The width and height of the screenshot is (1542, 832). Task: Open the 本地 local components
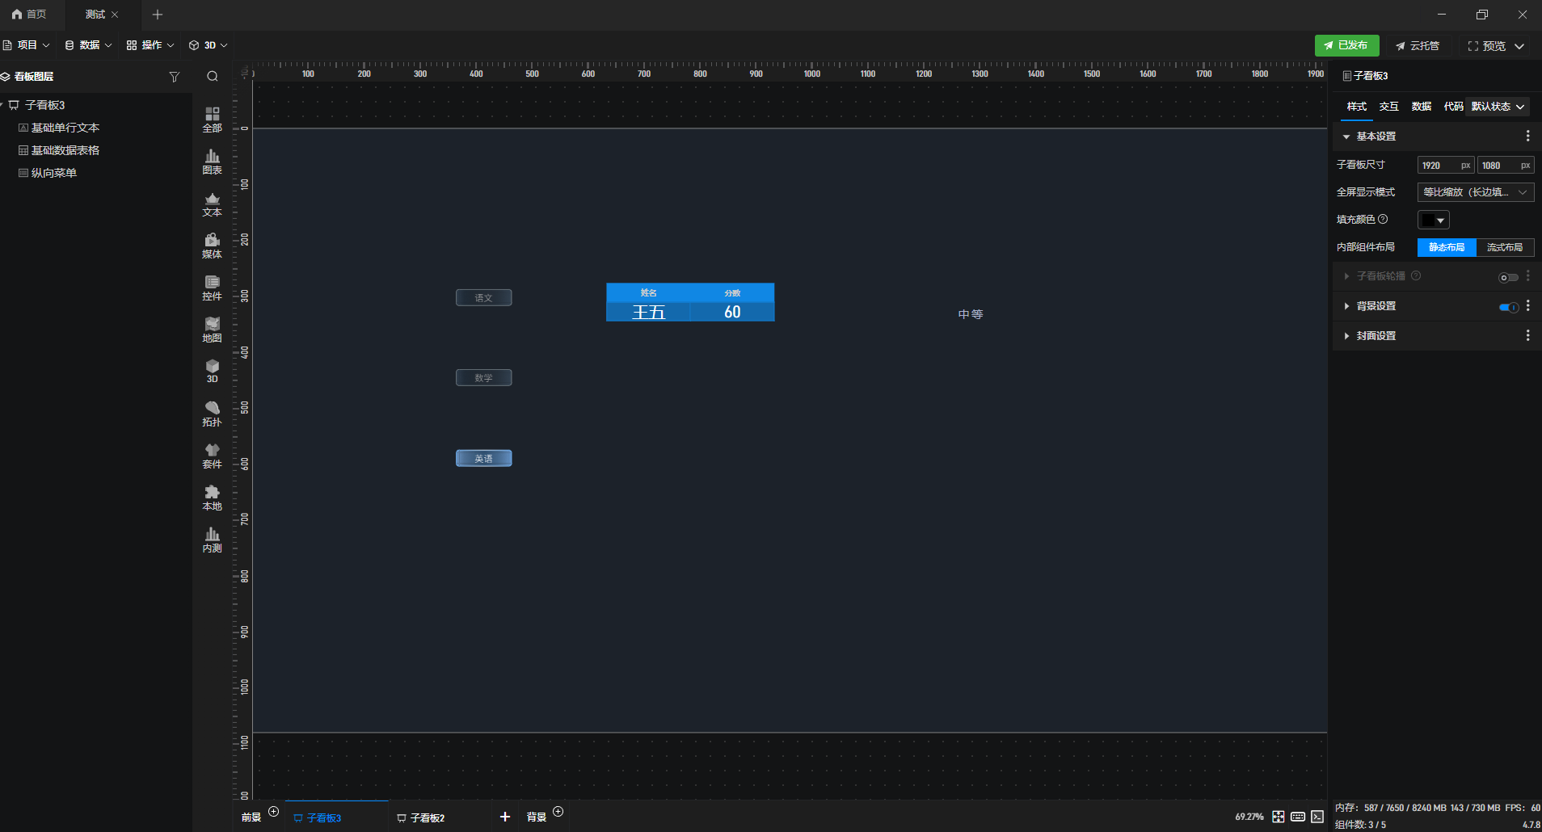tap(212, 498)
